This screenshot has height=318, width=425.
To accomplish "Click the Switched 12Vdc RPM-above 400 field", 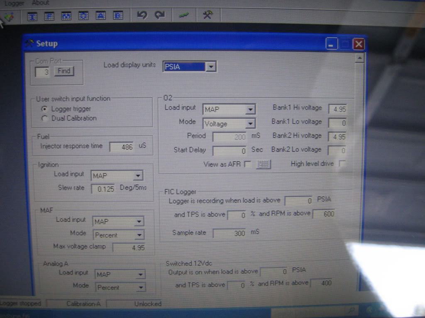I will [x=322, y=283].
